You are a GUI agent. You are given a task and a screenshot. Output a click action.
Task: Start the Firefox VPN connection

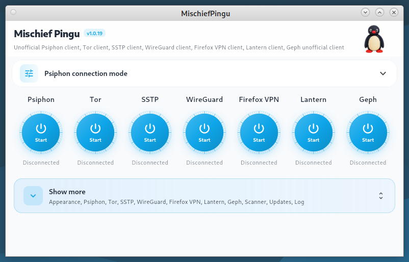click(x=259, y=133)
